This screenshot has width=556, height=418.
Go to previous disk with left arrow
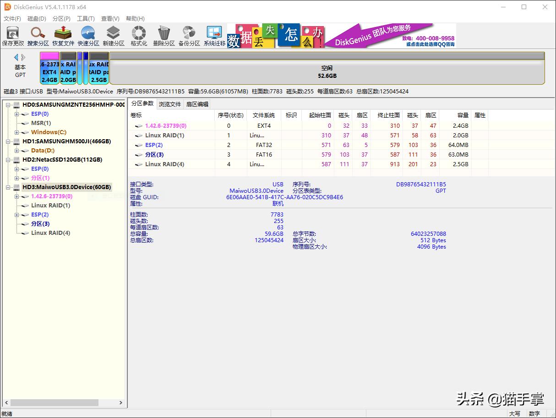(16, 57)
